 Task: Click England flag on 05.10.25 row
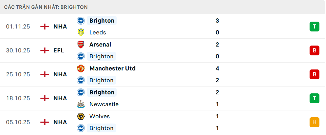[x=45, y=122]
